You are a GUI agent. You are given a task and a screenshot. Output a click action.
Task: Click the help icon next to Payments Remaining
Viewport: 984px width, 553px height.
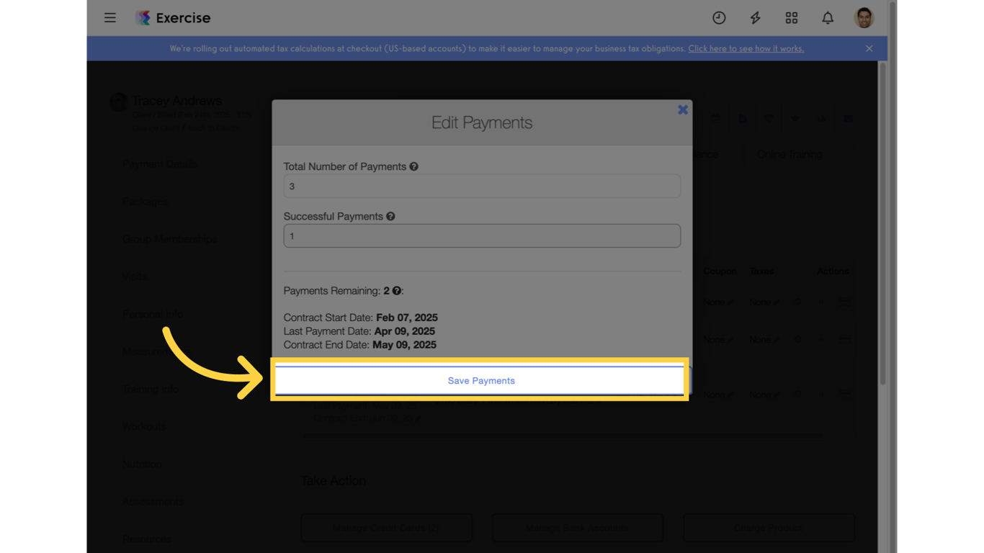coord(395,291)
